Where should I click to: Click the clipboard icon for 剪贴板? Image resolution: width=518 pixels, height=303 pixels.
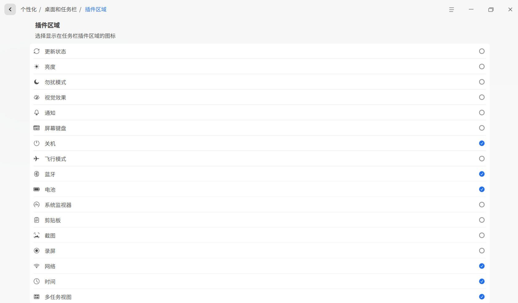tap(37, 220)
